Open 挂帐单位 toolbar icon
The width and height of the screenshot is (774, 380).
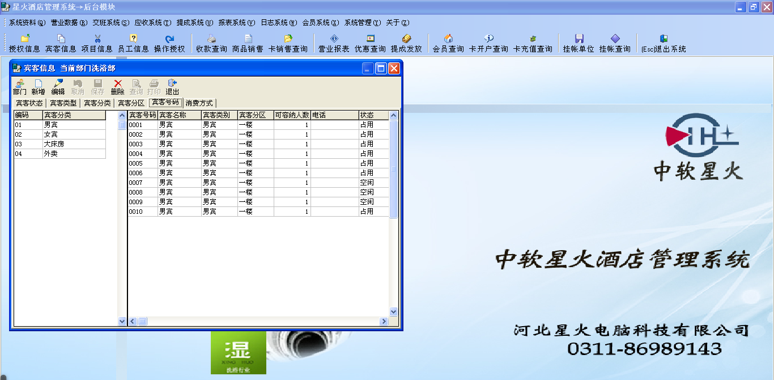pyautogui.click(x=579, y=44)
